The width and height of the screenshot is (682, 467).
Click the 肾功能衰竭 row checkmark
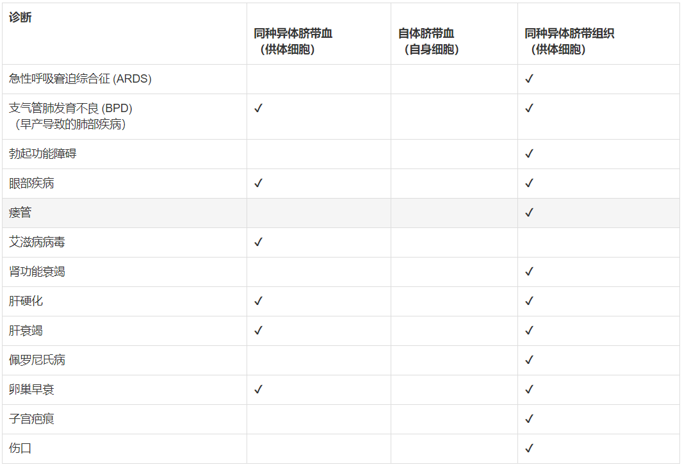529,272
